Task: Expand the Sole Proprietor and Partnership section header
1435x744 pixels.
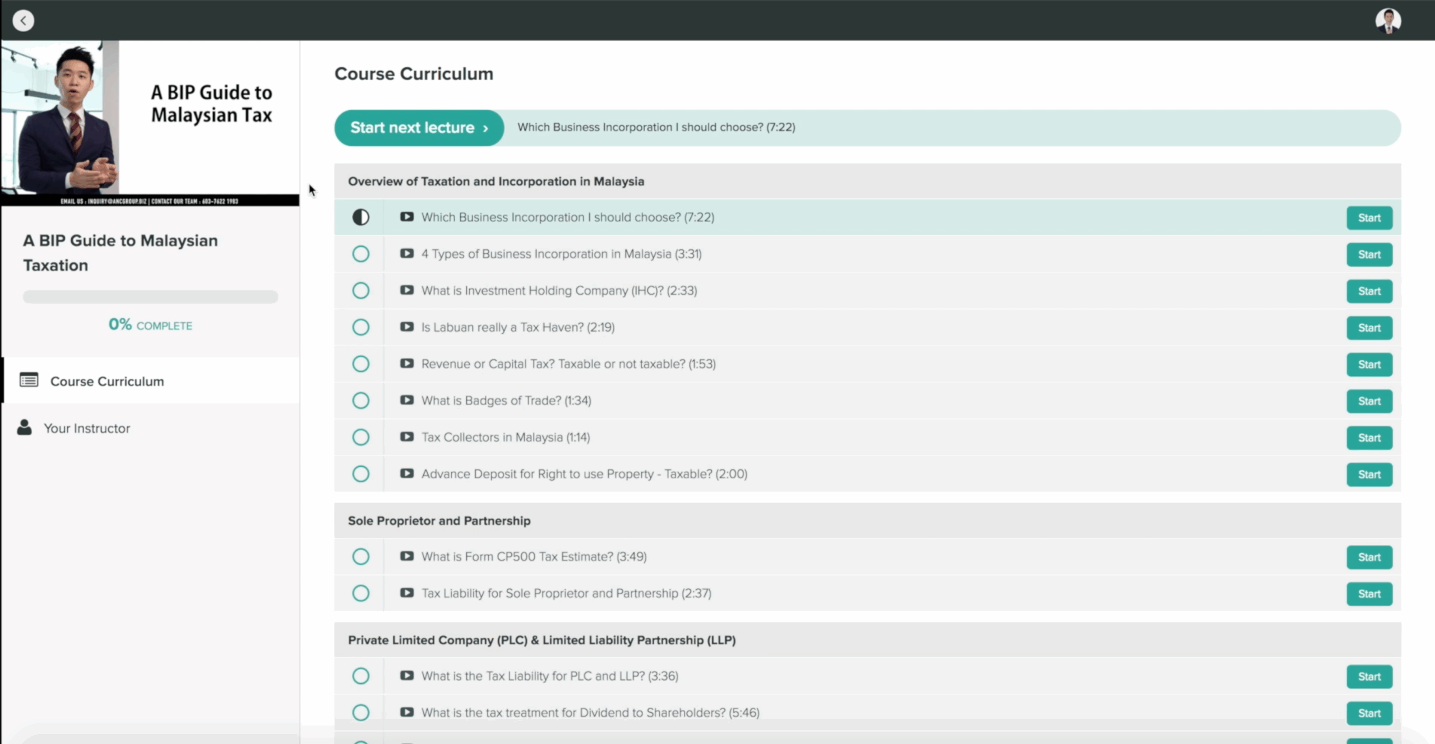Action: 439,520
